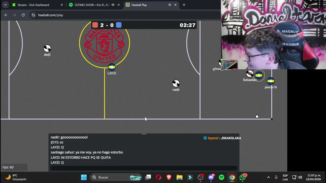Click the 'LAYZI: NI ESTORBO HACE' chat line

81,157
